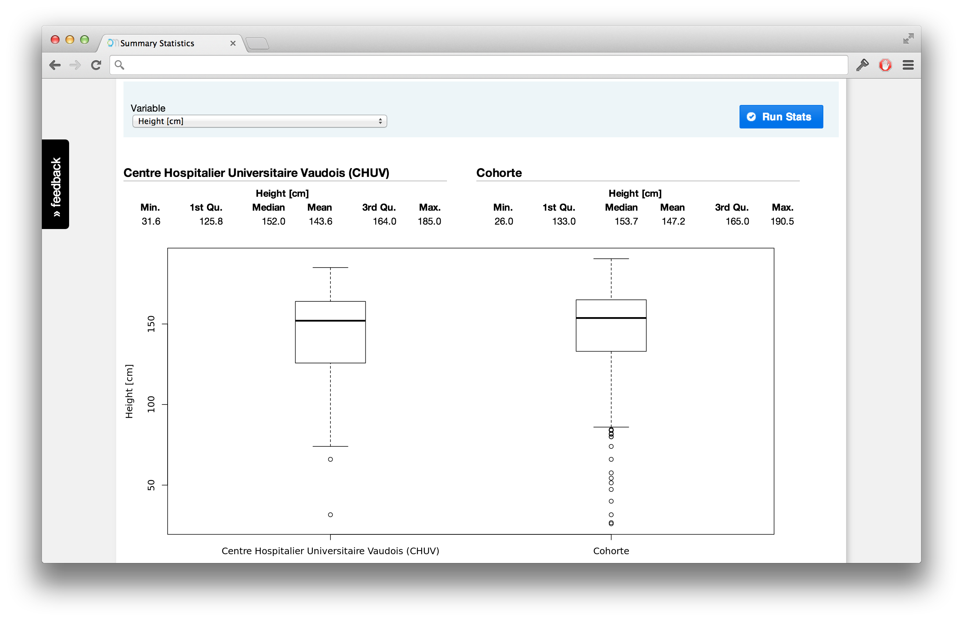Screen dimensions: 963x621
Task: Close the Summary Statistics tab
Action: [233, 43]
